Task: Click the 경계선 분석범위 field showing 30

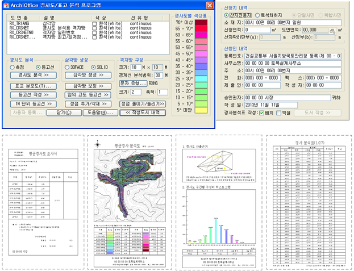Action: coord(159,76)
